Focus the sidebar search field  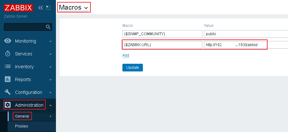pyautogui.click(x=28, y=27)
